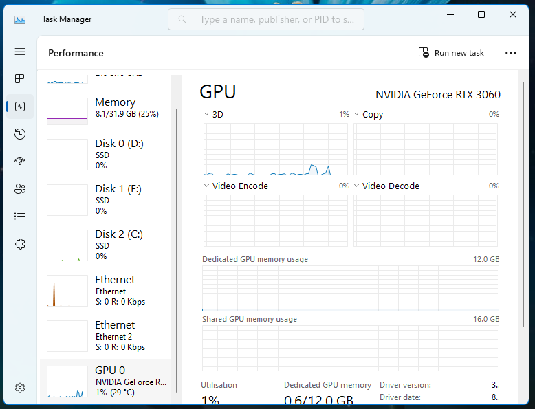The height and width of the screenshot is (409, 535).
Task: Click the 12.0 GB dedicated memory label
Action: (486, 259)
